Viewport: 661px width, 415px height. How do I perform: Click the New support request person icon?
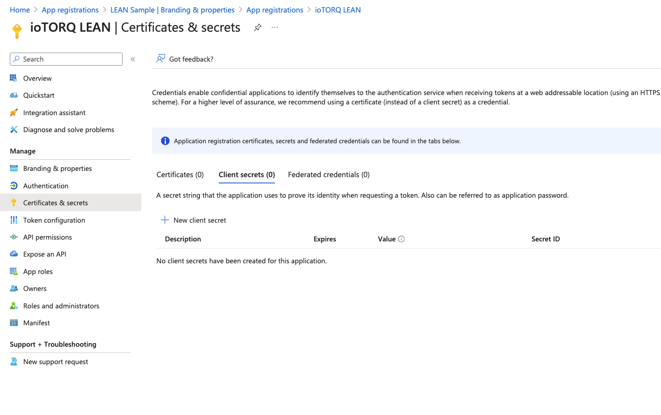(x=14, y=361)
